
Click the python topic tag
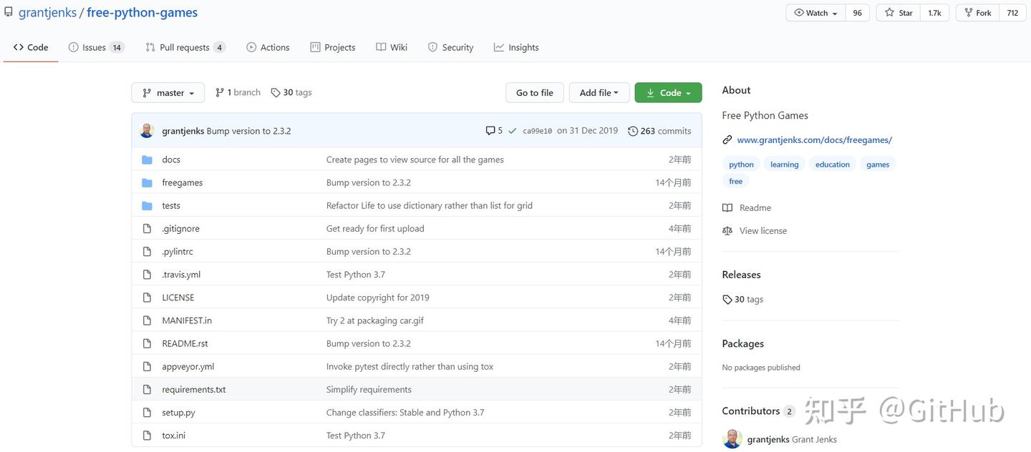click(740, 164)
